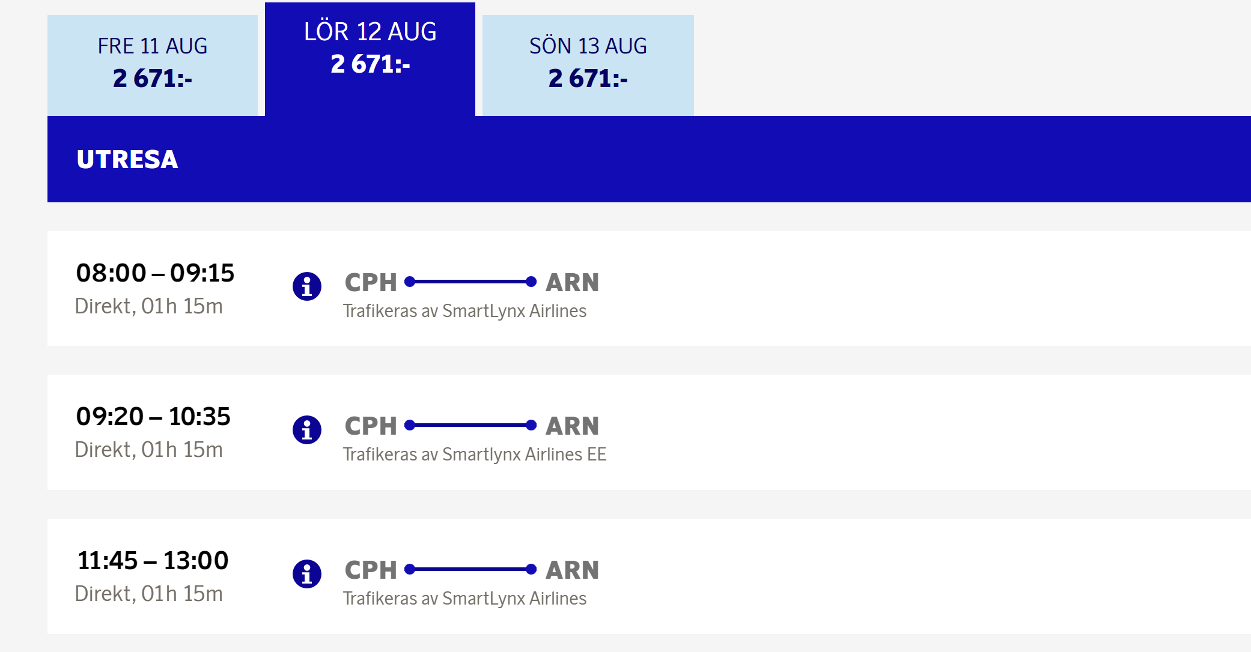The width and height of the screenshot is (1251, 652).
Task: Click operator text under the 11:45 flight
Action: pos(464,599)
